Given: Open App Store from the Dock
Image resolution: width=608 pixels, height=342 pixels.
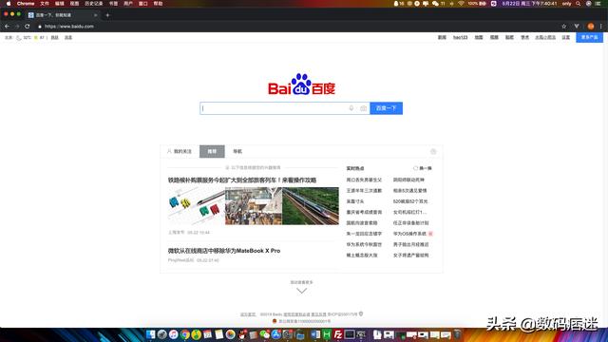Looking at the screenshot, I should point(276,334).
